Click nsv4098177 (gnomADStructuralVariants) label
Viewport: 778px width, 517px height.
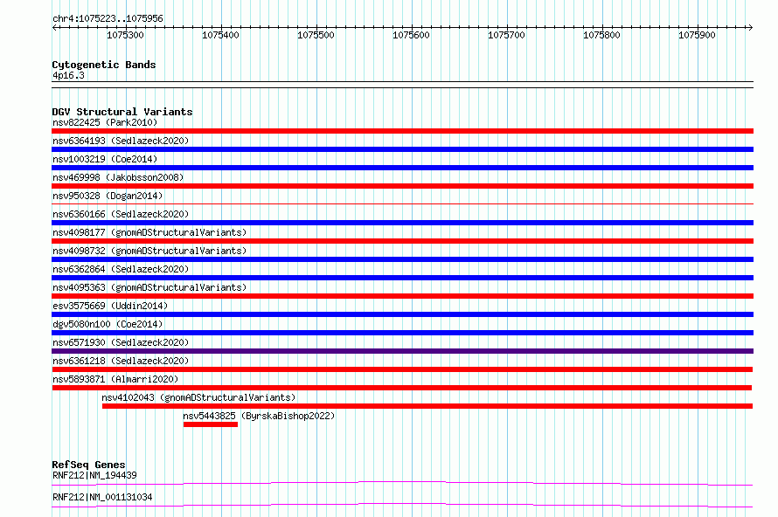pyautogui.click(x=149, y=232)
